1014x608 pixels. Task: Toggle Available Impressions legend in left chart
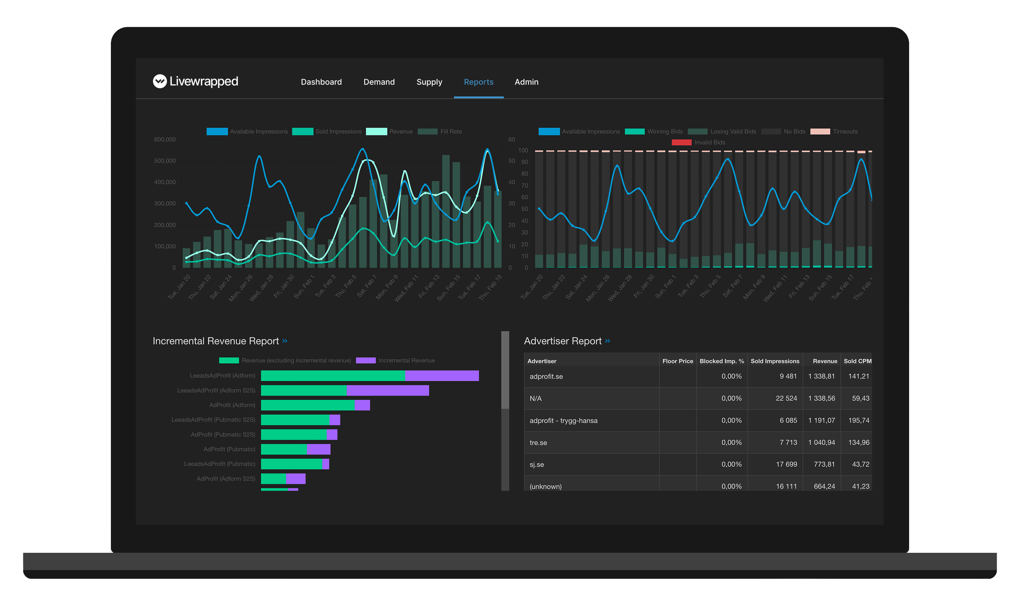point(247,131)
